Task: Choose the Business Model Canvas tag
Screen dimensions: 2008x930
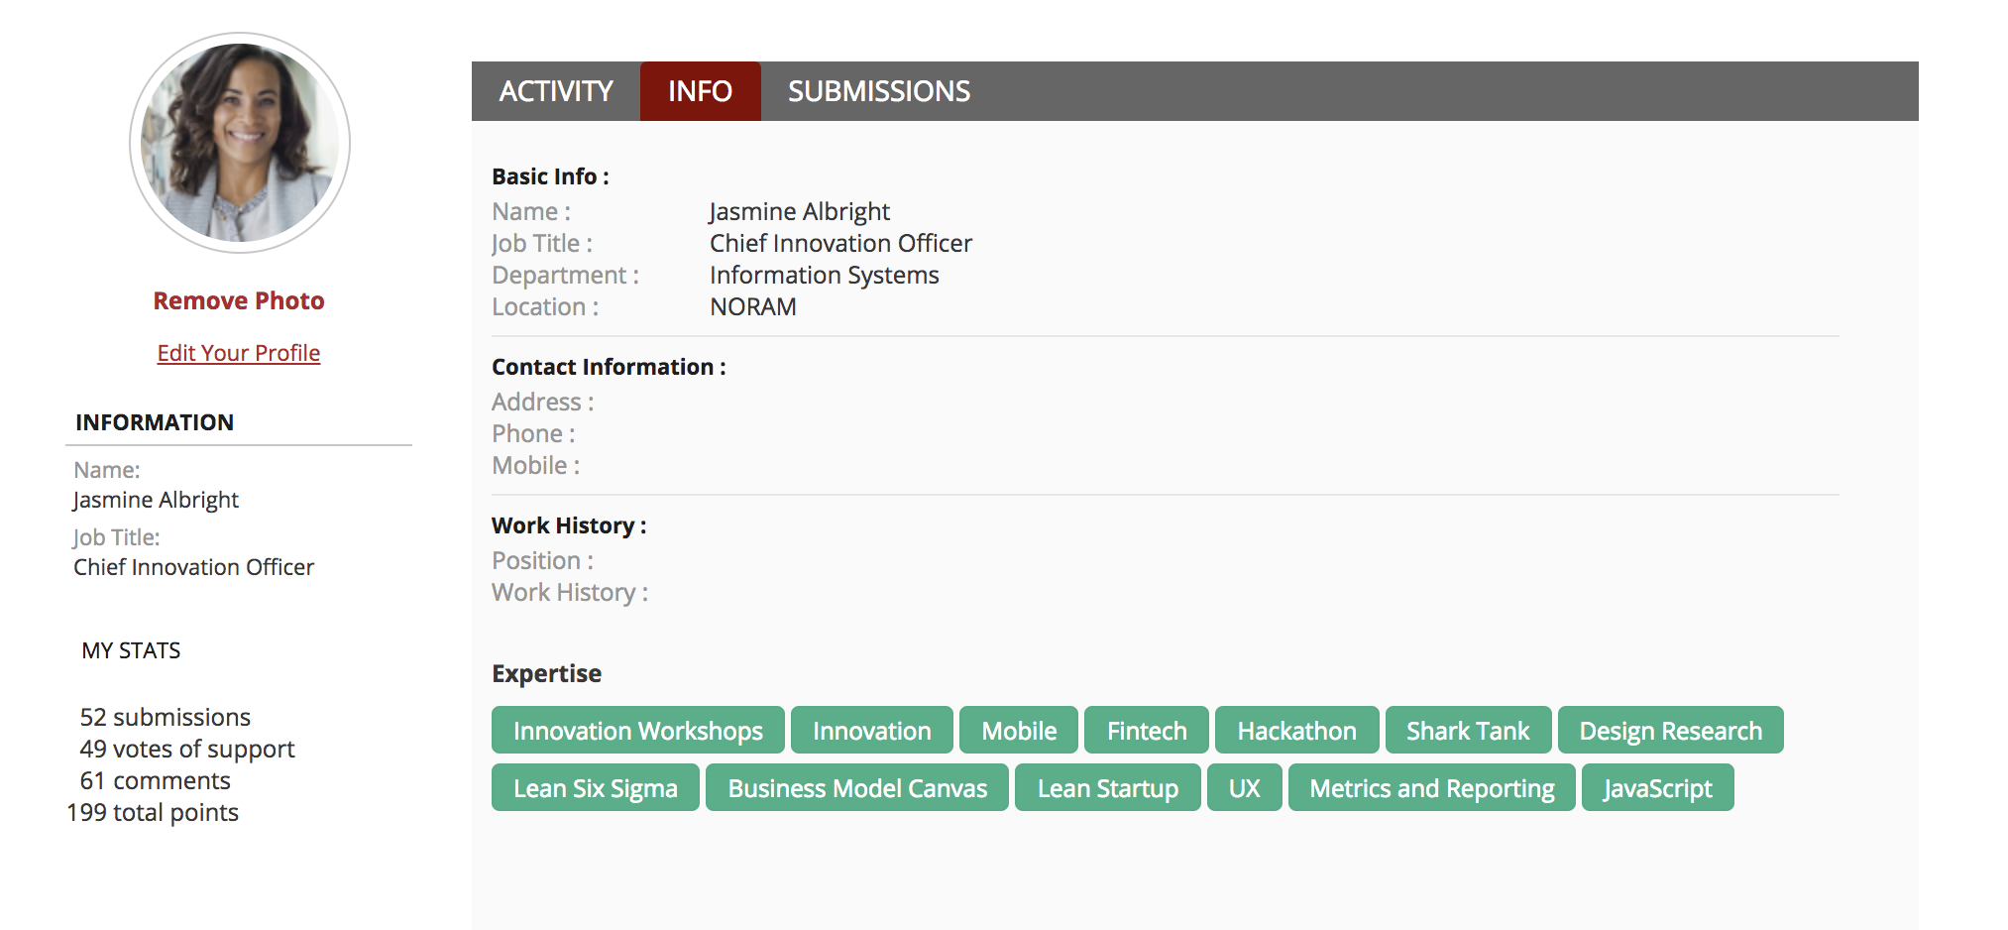Action: click(x=857, y=788)
